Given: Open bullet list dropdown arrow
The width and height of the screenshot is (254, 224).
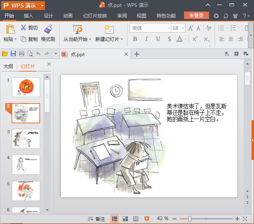Looking at the screenshot, I should (227, 28).
